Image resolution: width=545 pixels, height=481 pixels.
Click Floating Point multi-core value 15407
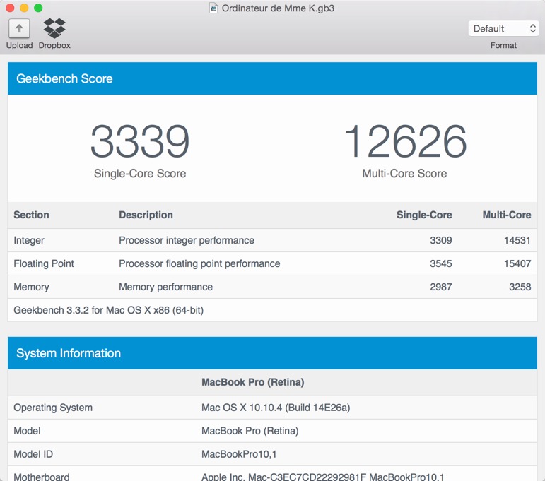point(517,263)
